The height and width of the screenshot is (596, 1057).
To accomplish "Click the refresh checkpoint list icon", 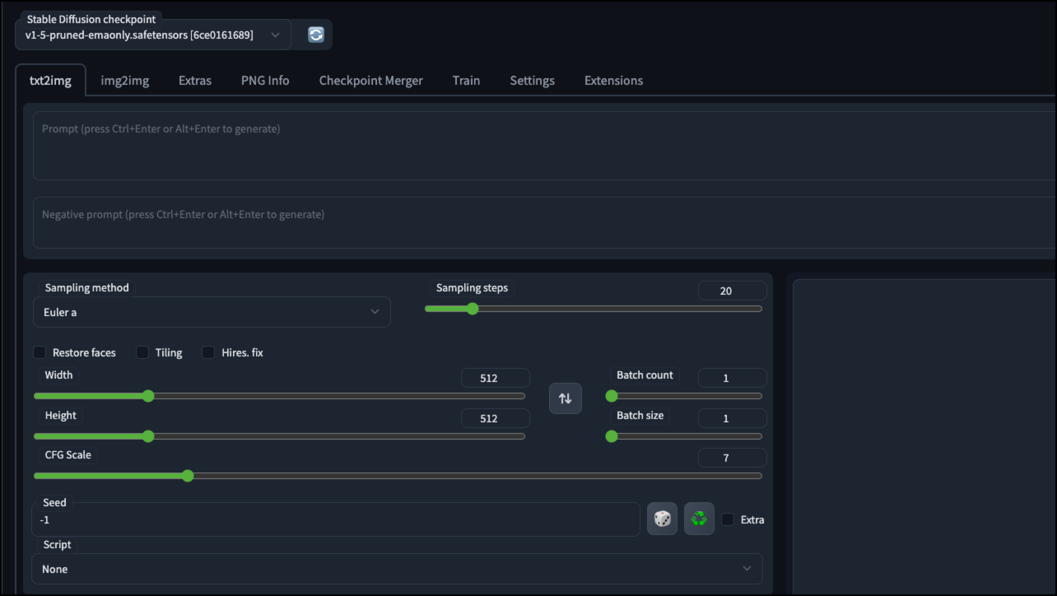I will point(316,35).
